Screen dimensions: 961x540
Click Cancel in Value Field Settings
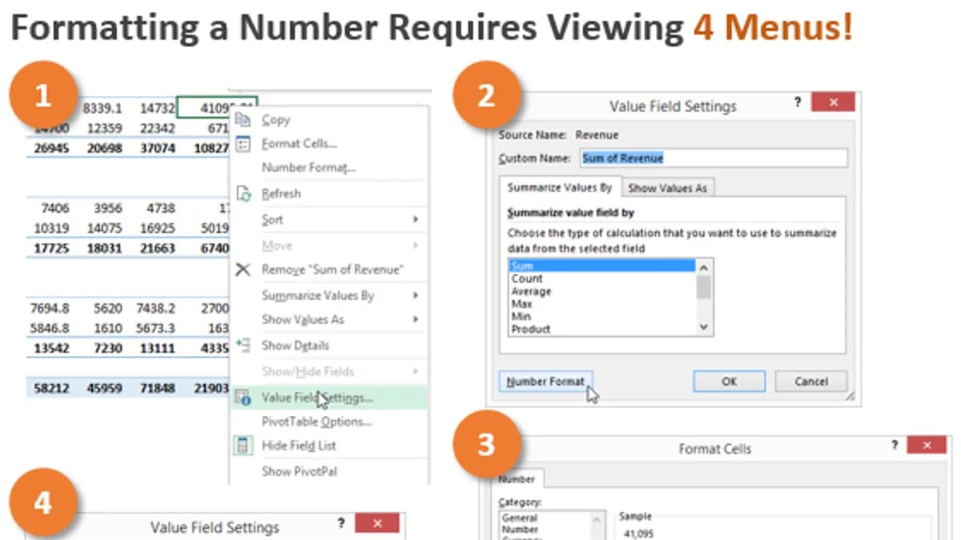pos(811,382)
